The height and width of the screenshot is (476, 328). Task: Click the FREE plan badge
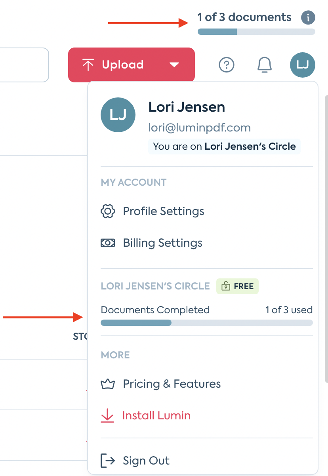237,286
